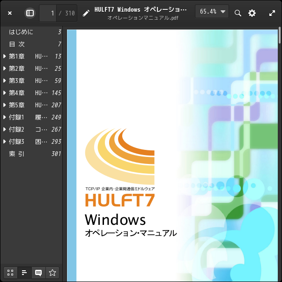Click the page number input field
Screen dimensions: 282x282
click(48, 13)
